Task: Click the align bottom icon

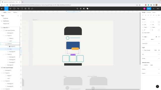Action: click(x=156, y=15)
